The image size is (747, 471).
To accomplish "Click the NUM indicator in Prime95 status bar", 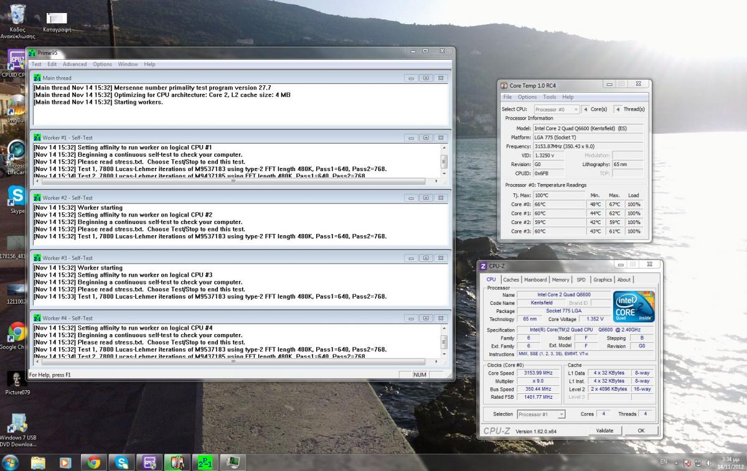I will (x=420, y=375).
